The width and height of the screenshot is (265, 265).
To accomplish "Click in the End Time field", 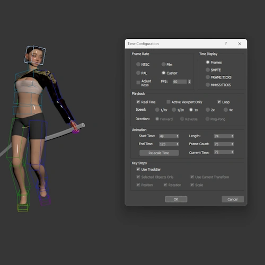I will coord(167,144).
